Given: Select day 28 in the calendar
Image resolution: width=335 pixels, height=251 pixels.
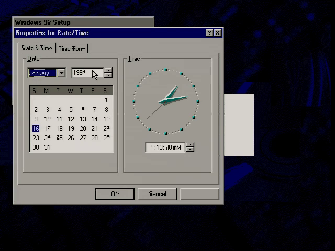Looking at the screenshot, I should coord(94,138).
